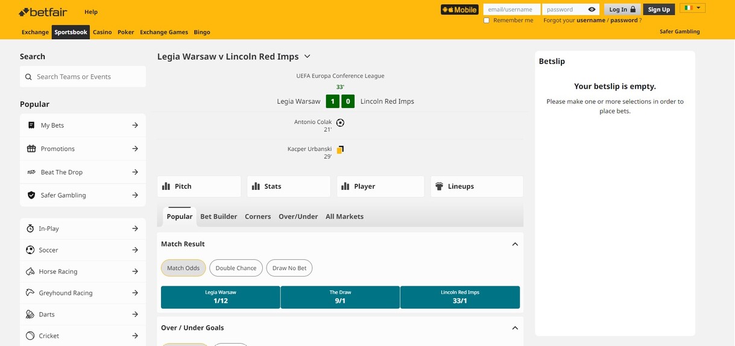Go to the Casino tab
735x346 pixels.
coord(102,32)
